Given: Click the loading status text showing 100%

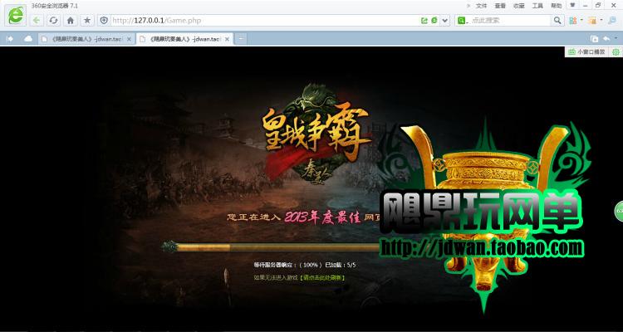Looking at the screenshot, I should [305, 265].
